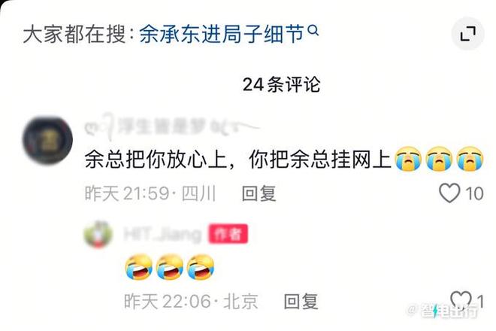Open the HIT.Jiang username profile link

point(162,235)
